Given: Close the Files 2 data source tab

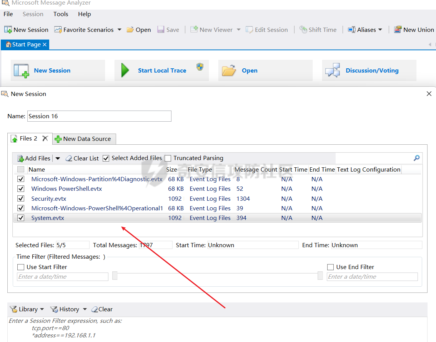Looking at the screenshot, I should click(x=45, y=139).
